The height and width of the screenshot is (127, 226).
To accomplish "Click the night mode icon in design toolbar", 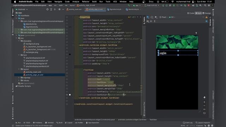I will (156, 17).
